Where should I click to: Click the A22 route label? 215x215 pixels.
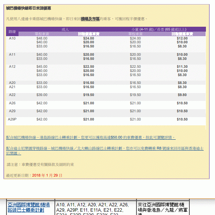12,95
